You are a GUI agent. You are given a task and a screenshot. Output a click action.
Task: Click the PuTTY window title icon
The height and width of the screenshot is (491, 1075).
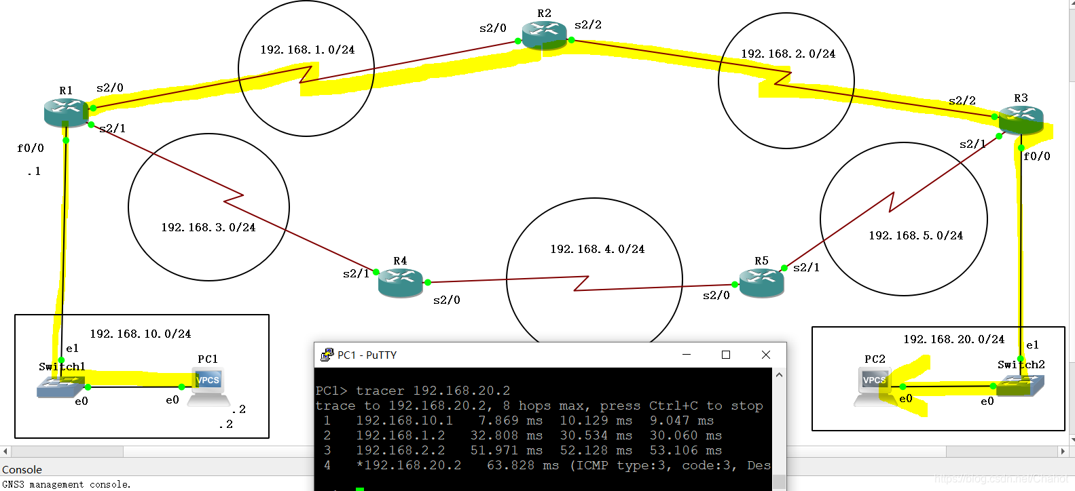[327, 355]
